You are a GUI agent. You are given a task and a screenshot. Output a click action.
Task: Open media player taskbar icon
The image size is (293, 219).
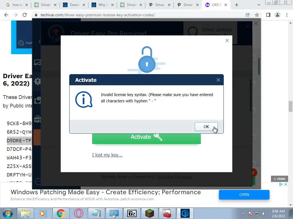[x=43, y=213]
